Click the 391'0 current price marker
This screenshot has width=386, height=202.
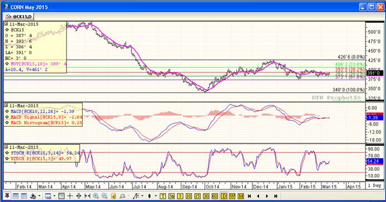(x=374, y=73)
